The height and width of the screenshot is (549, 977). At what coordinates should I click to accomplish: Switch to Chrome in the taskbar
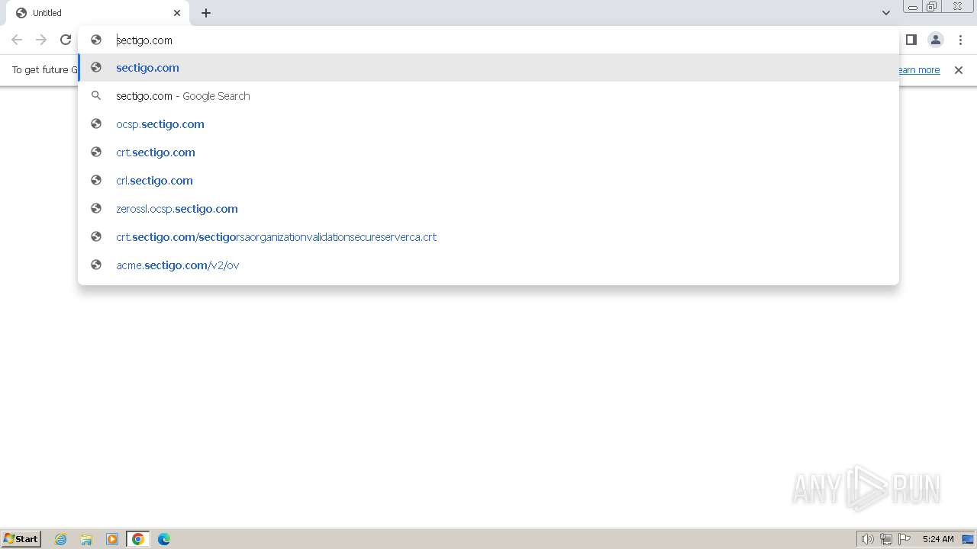138,539
